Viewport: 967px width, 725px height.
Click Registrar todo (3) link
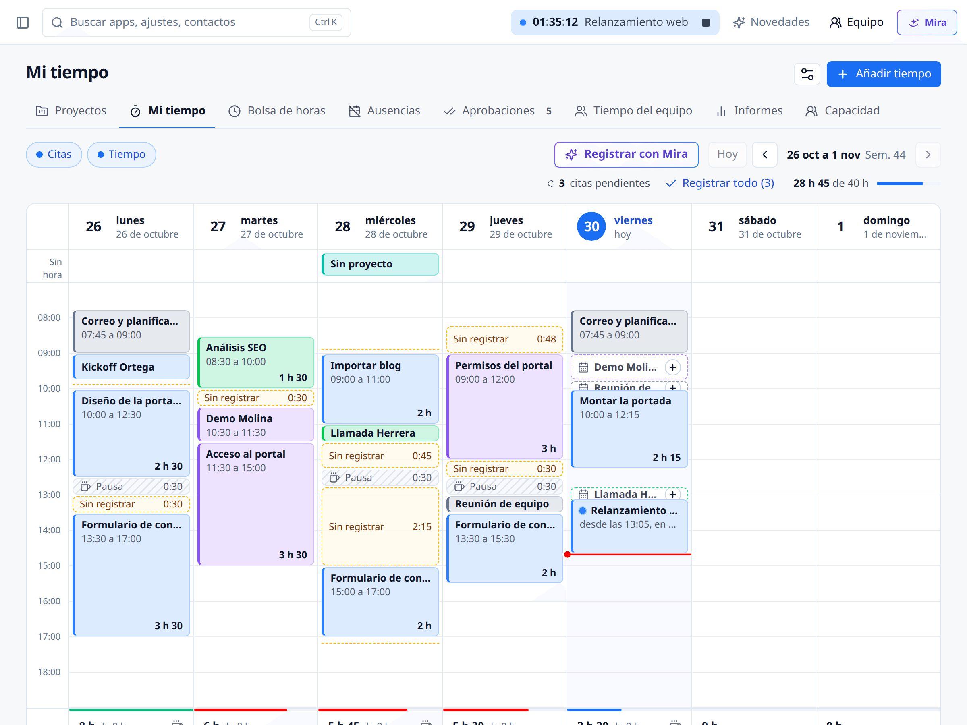(x=720, y=183)
